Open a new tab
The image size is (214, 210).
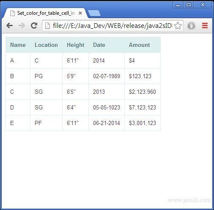pos(94,13)
